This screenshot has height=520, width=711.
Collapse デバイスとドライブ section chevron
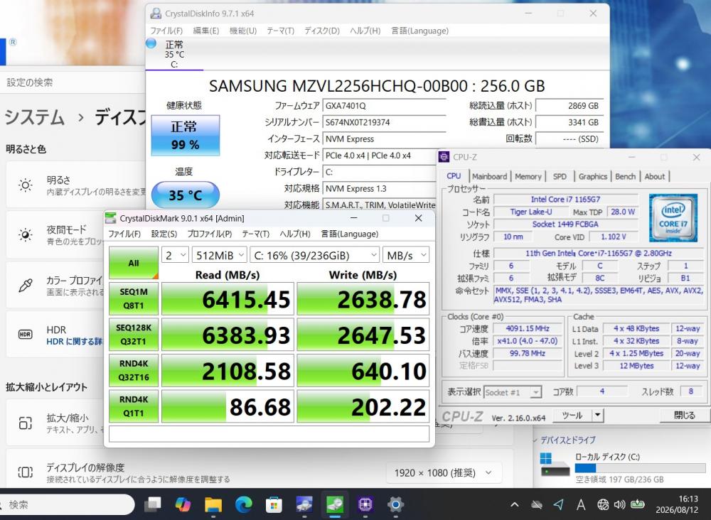pyautogui.click(x=535, y=440)
